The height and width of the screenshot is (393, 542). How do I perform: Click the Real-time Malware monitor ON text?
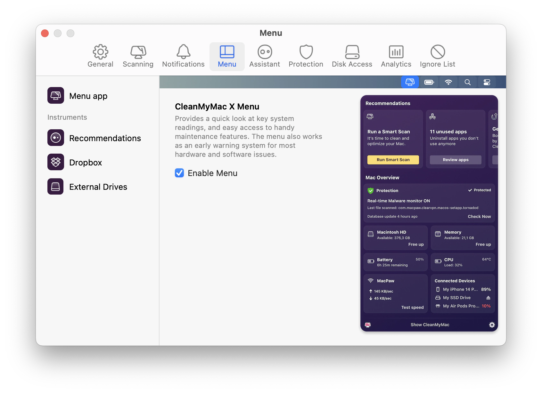pyautogui.click(x=398, y=201)
